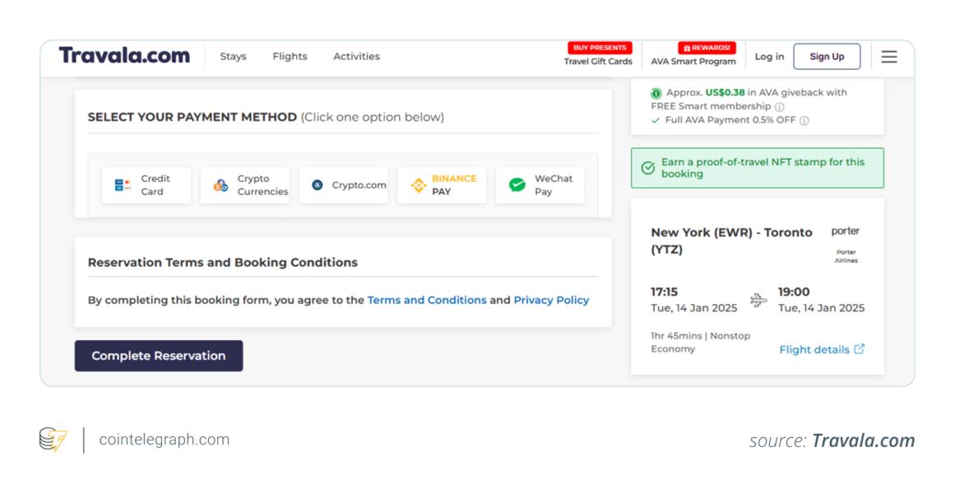Screen dimensions: 955x493
Task: Click the Binance Pay diamond icon
Action: 419,185
